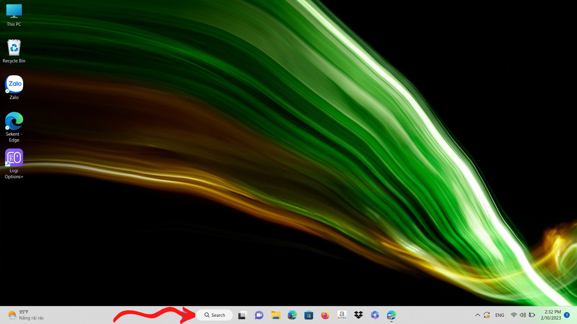The width and height of the screenshot is (577, 324).
Task: Select the Logi Options+ desktop shortcut
Action: pos(14,163)
